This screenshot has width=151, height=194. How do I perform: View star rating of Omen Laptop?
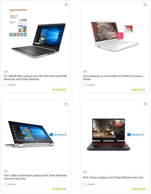click(138, 189)
